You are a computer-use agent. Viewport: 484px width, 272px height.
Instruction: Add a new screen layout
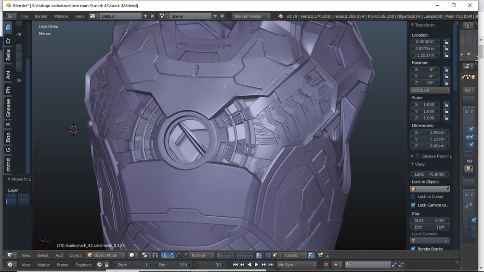click(145, 16)
